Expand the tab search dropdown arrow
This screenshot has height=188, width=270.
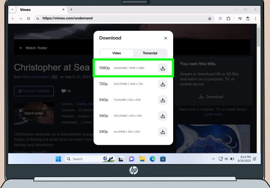[x=12, y=9]
